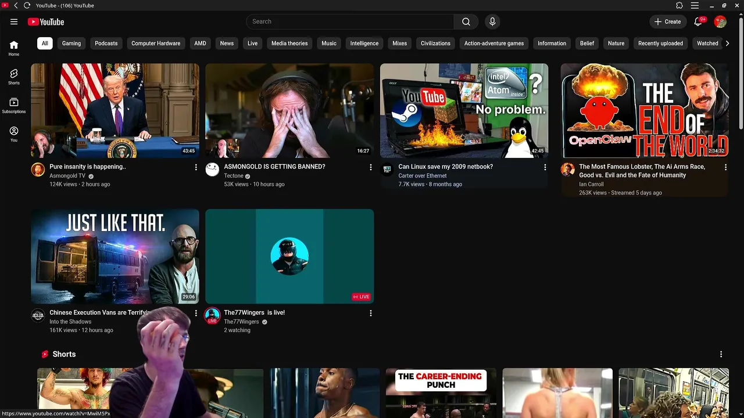Select the News filter chip

point(227,44)
